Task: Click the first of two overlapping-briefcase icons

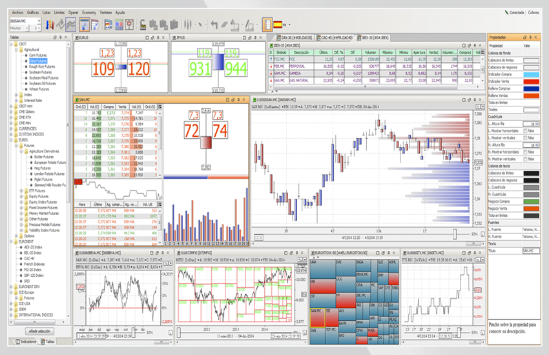Action: pos(153,25)
